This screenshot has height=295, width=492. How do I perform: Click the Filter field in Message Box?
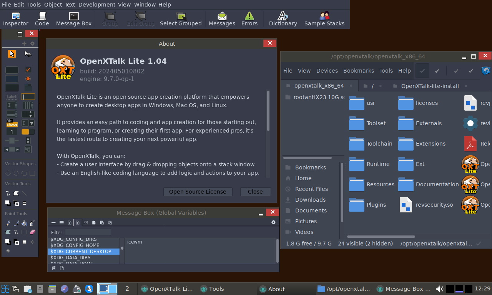coord(88,232)
